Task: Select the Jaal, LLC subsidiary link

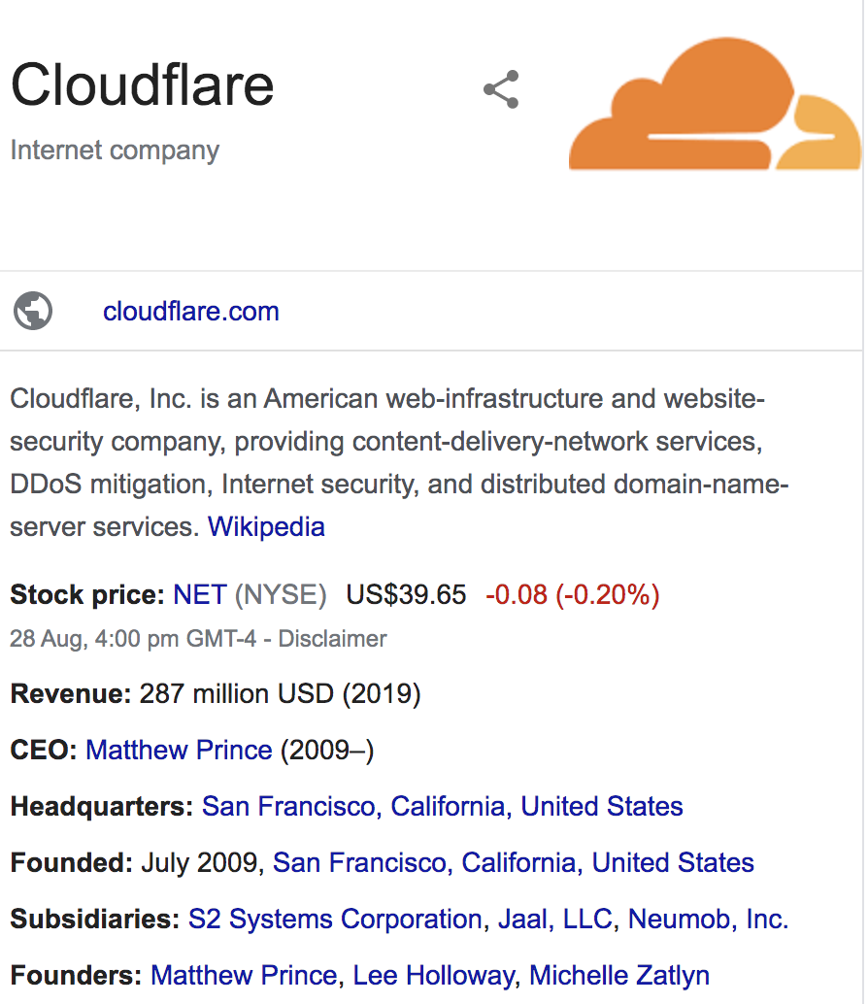Action: (x=555, y=919)
